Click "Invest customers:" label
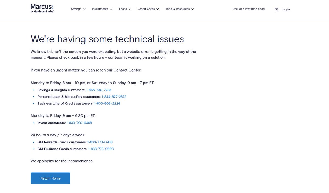This screenshot has height=193, width=329. click(x=52, y=123)
